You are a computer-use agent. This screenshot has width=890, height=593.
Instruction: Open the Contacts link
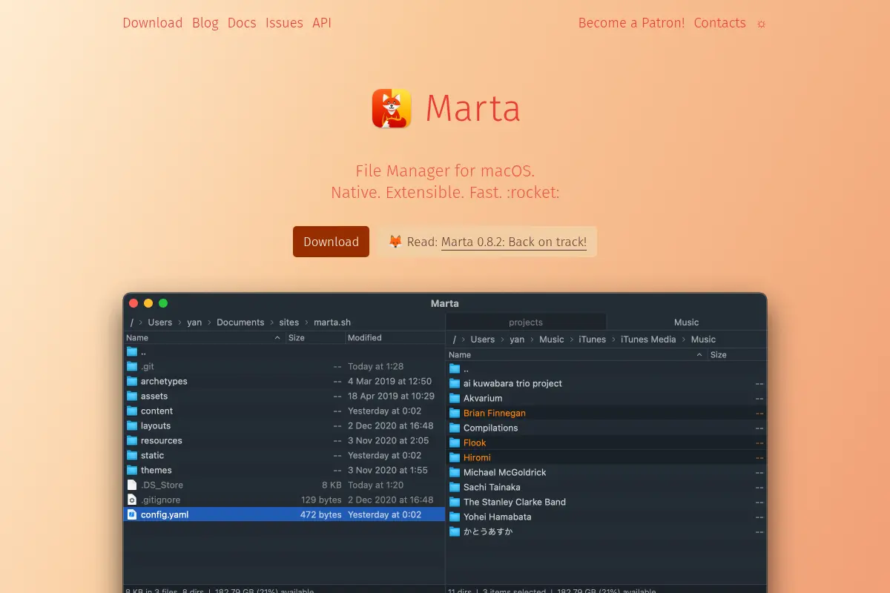coord(720,23)
